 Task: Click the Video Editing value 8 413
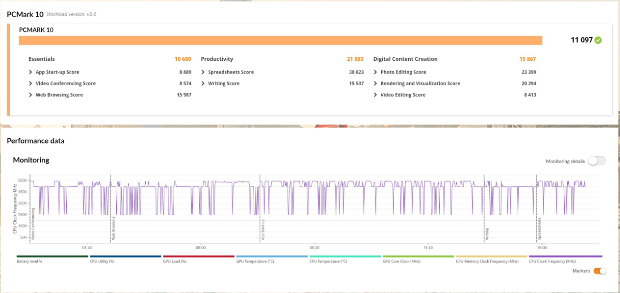click(x=530, y=95)
